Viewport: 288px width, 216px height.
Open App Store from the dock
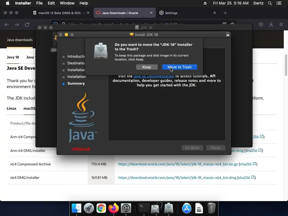click(x=187, y=208)
